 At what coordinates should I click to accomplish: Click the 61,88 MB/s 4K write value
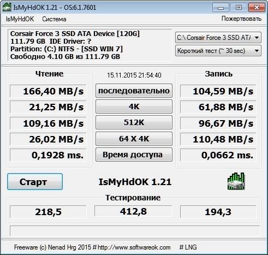coord(218,107)
